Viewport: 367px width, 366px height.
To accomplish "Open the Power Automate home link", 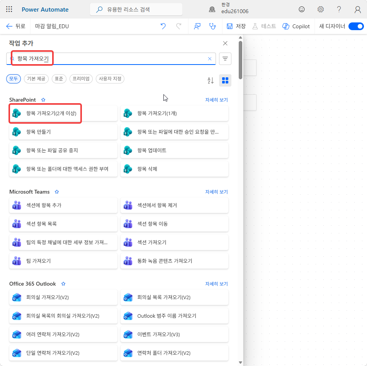I will 45,10.
